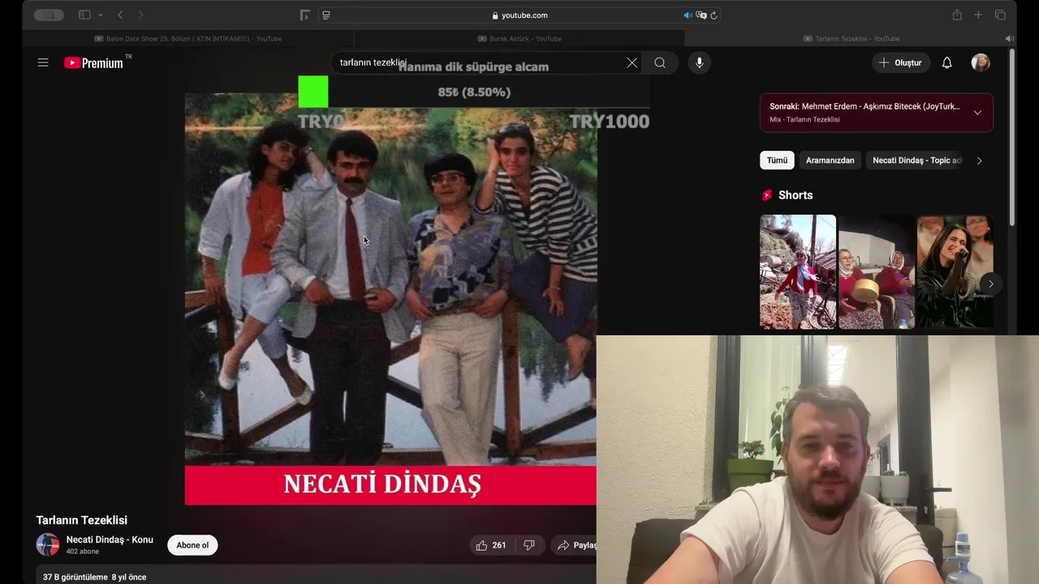
Task: Click the video title Tarlanın Tezeklisi
Action: point(81,520)
